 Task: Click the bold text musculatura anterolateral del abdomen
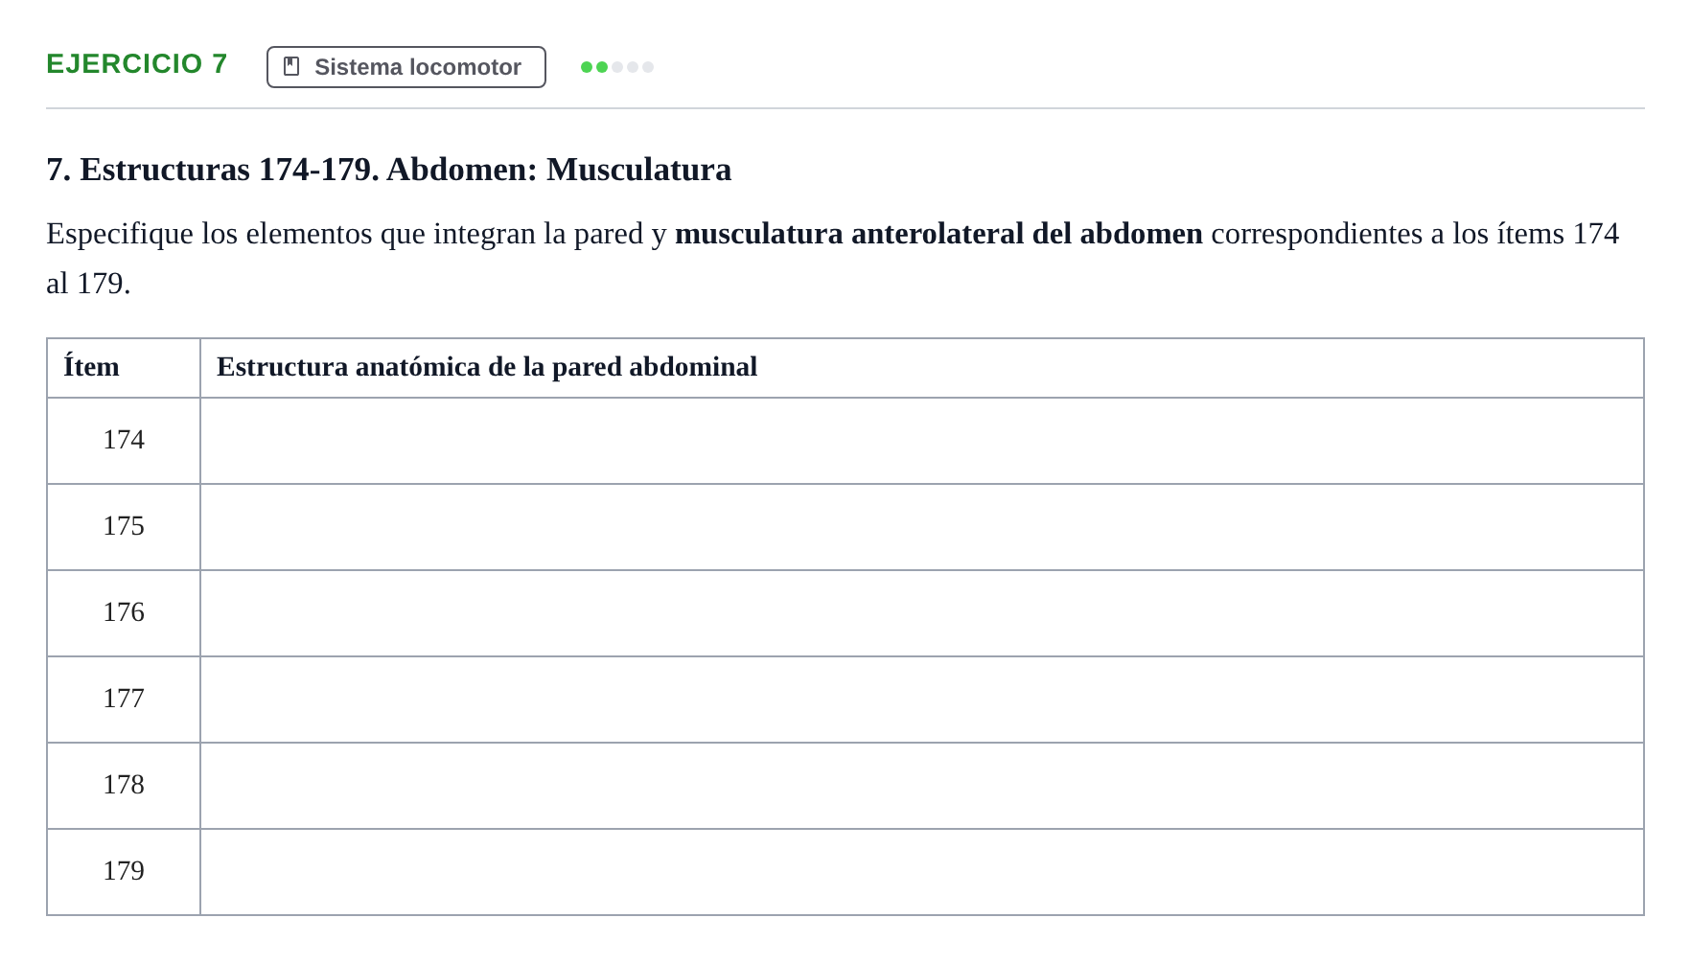pos(938,234)
